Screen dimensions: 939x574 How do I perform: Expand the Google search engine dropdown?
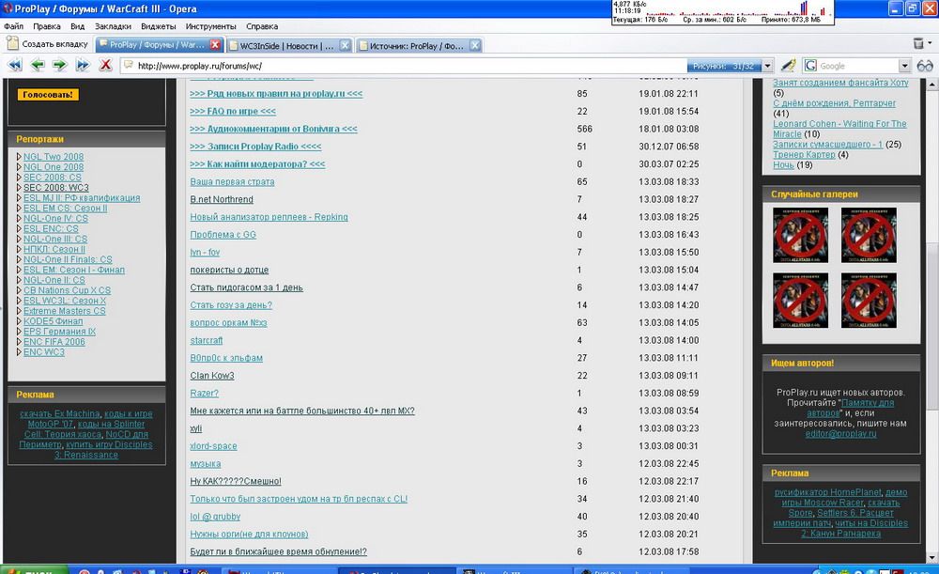coord(904,66)
